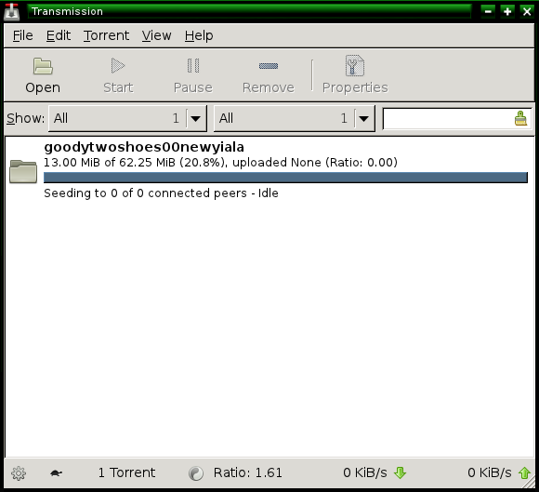Click the green download speed arrow
539x492 pixels.
[x=400, y=472]
